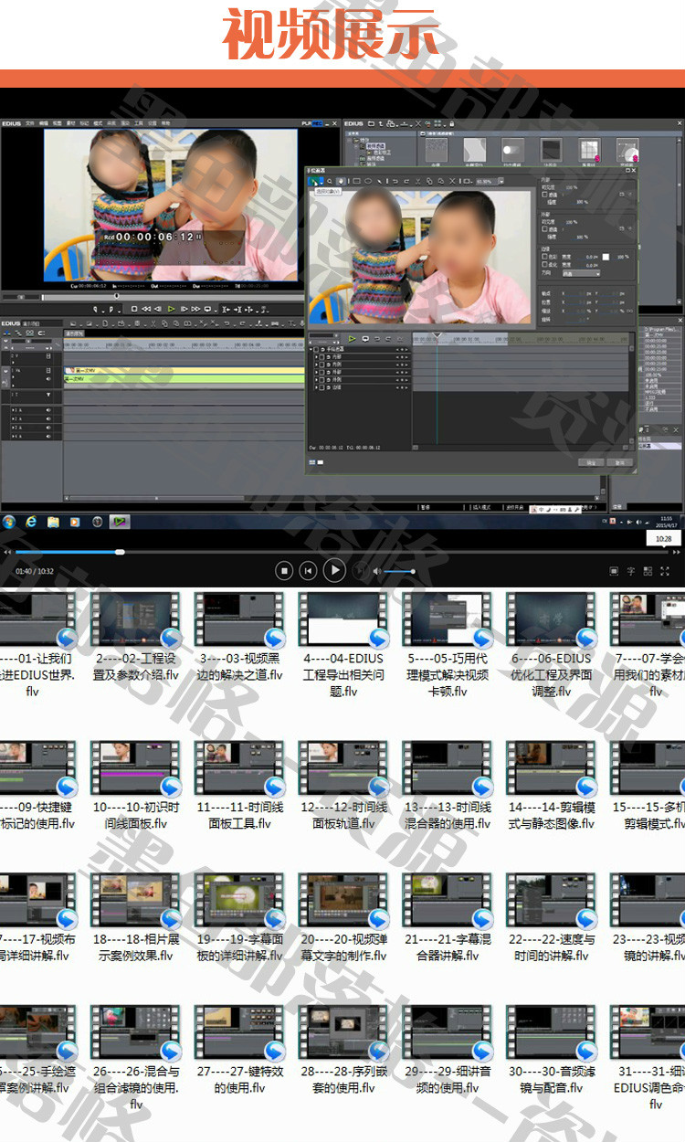Open file 10----10-初识时间线面板.flv
This screenshot has width=685, height=1142.
(136, 786)
